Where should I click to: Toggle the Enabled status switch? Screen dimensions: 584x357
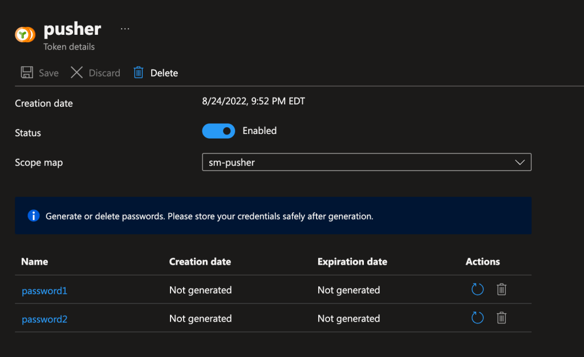coord(218,131)
